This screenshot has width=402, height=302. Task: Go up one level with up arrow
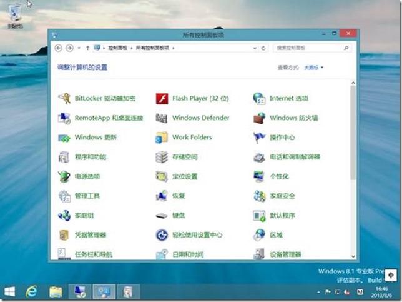[x=87, y=48]
